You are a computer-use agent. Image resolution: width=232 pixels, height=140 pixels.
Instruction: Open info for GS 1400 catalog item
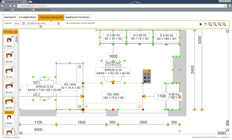(x=12, y=67)
